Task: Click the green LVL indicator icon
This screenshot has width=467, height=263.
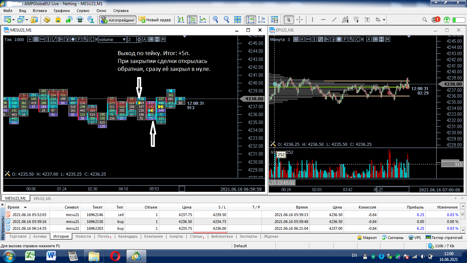Action: coord(447,20)
